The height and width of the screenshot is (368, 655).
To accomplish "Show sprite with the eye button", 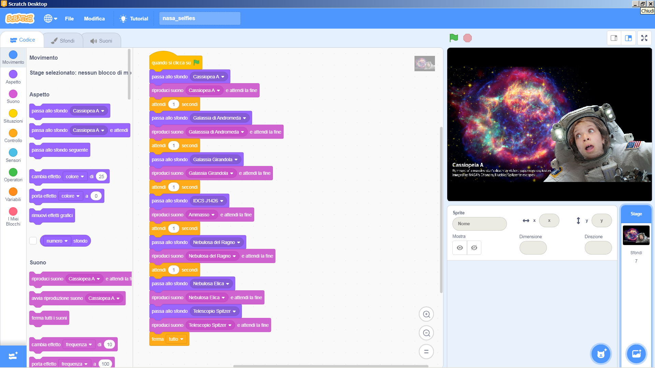I will point(460,248).
